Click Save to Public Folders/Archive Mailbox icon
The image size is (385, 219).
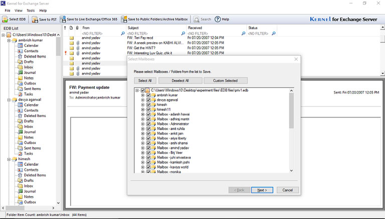tap(124, 19)
